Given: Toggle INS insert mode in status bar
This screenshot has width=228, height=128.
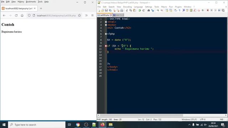Looking at the screenshot, I should click(222, 119).
